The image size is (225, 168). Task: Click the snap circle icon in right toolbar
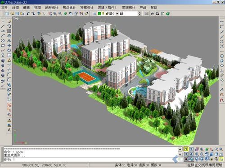point(222,56)
